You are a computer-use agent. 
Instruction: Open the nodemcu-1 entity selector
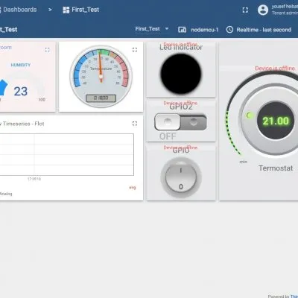(x=198, y=30)
